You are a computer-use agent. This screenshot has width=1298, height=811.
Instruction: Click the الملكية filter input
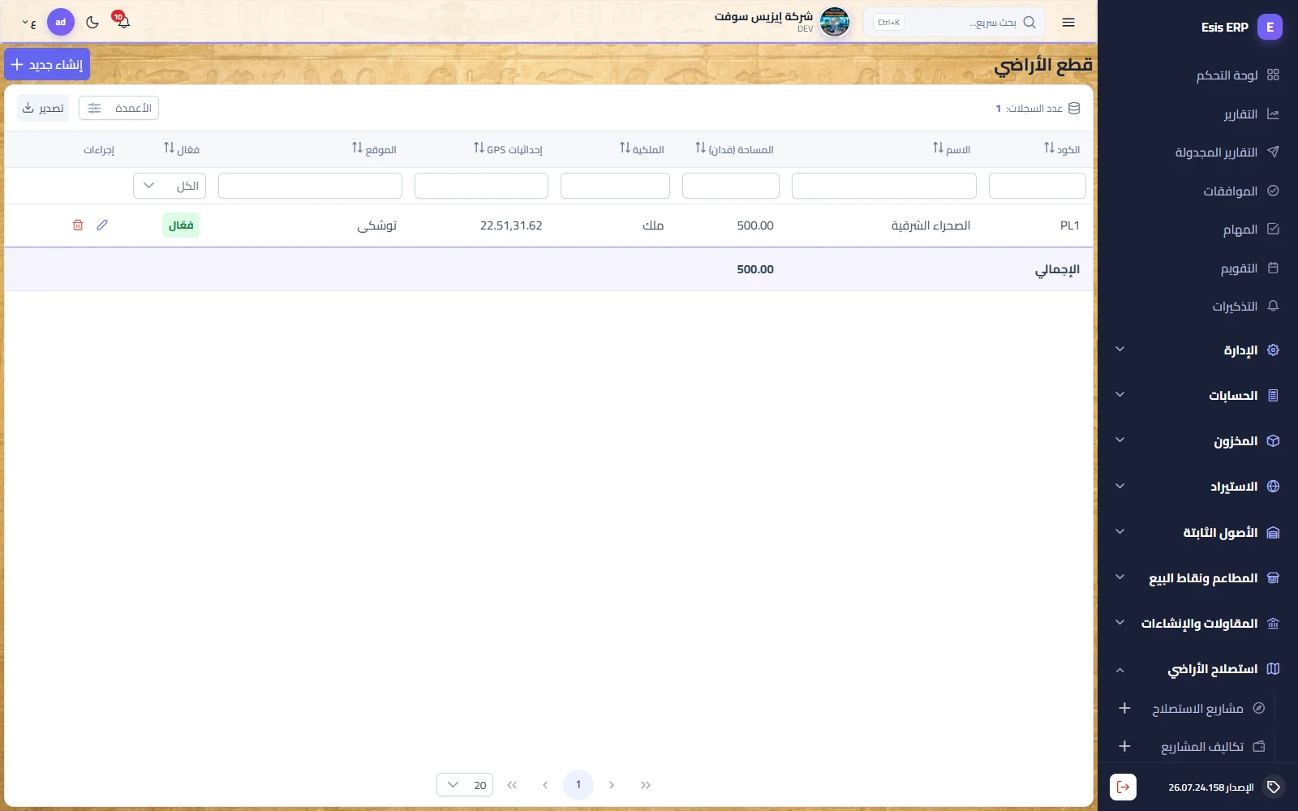(x=615, y=186)
